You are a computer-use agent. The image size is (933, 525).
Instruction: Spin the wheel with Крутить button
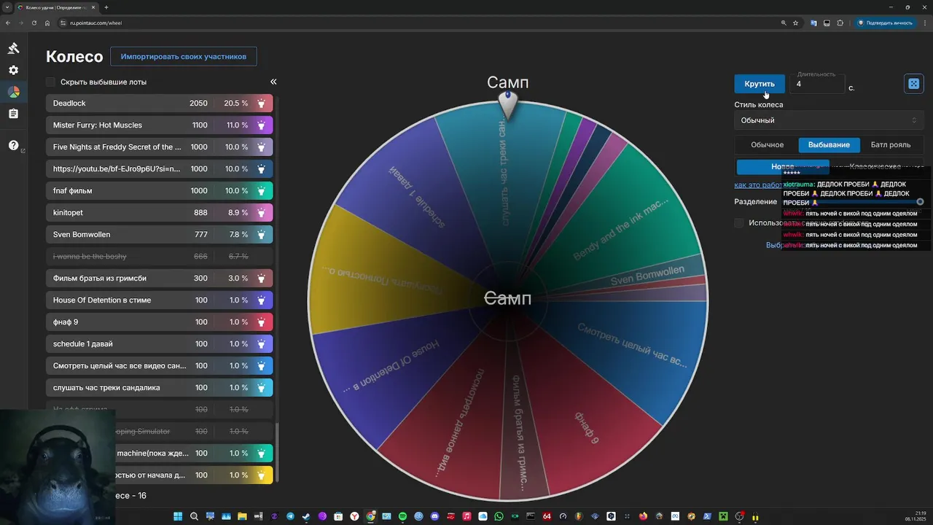click(x=760, y=84)
